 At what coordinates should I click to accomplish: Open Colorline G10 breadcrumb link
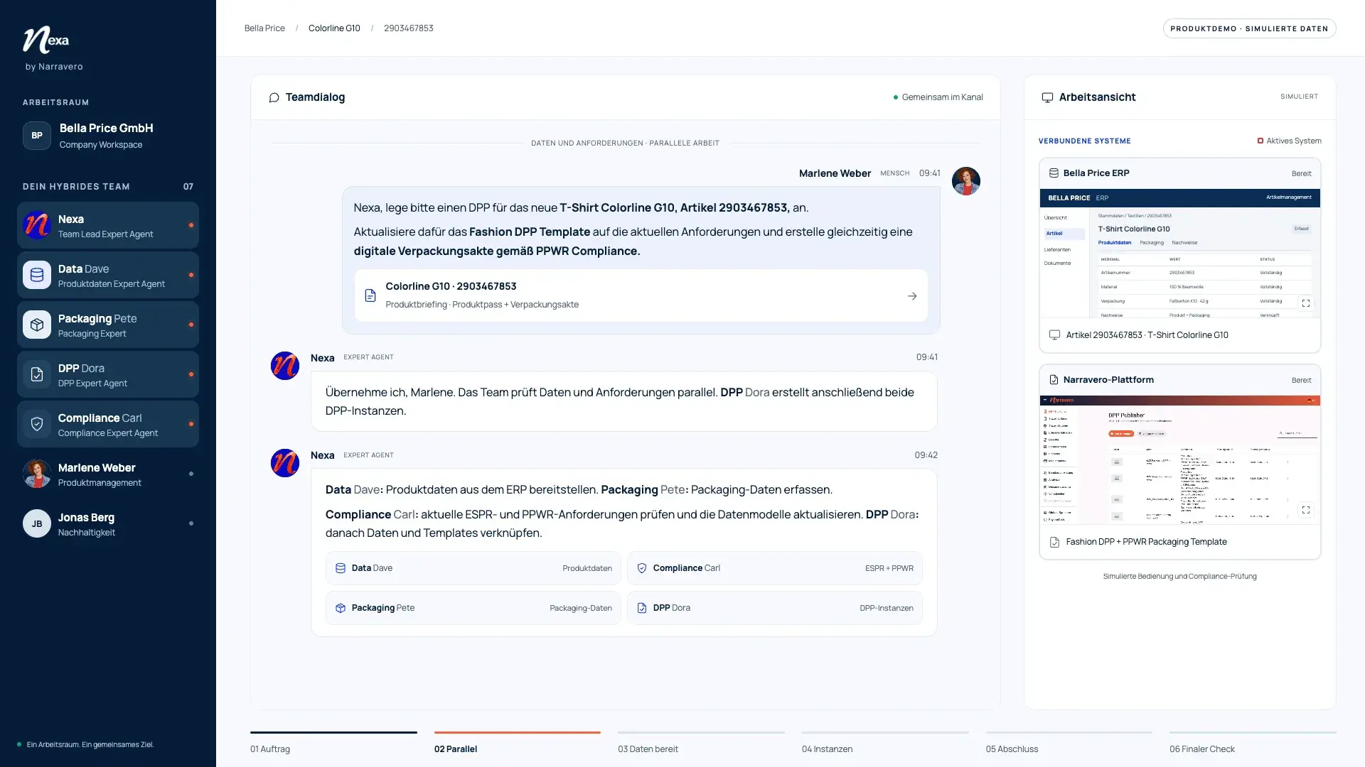[x=334, y=28]
